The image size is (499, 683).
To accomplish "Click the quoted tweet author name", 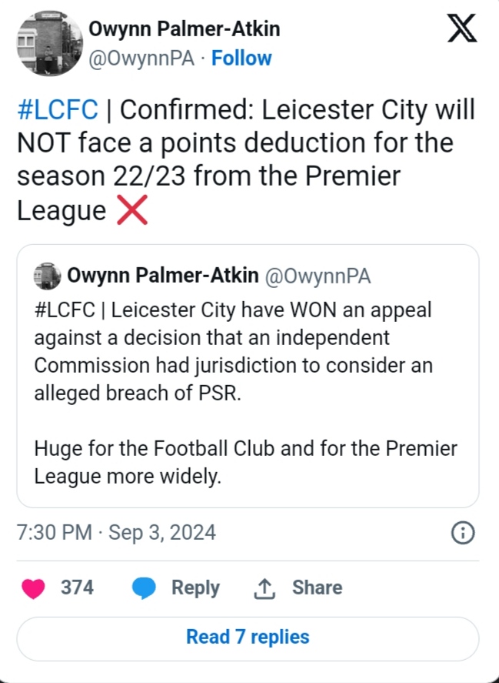I will click(x=162, y=276).
